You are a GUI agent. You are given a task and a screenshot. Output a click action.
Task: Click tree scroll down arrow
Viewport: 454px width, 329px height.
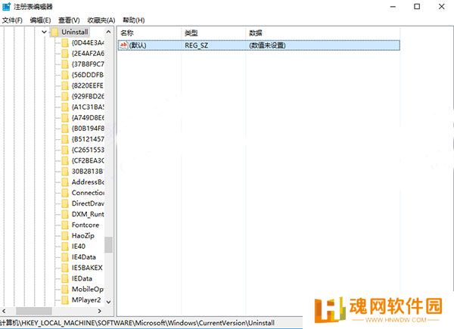click(108, 302)
